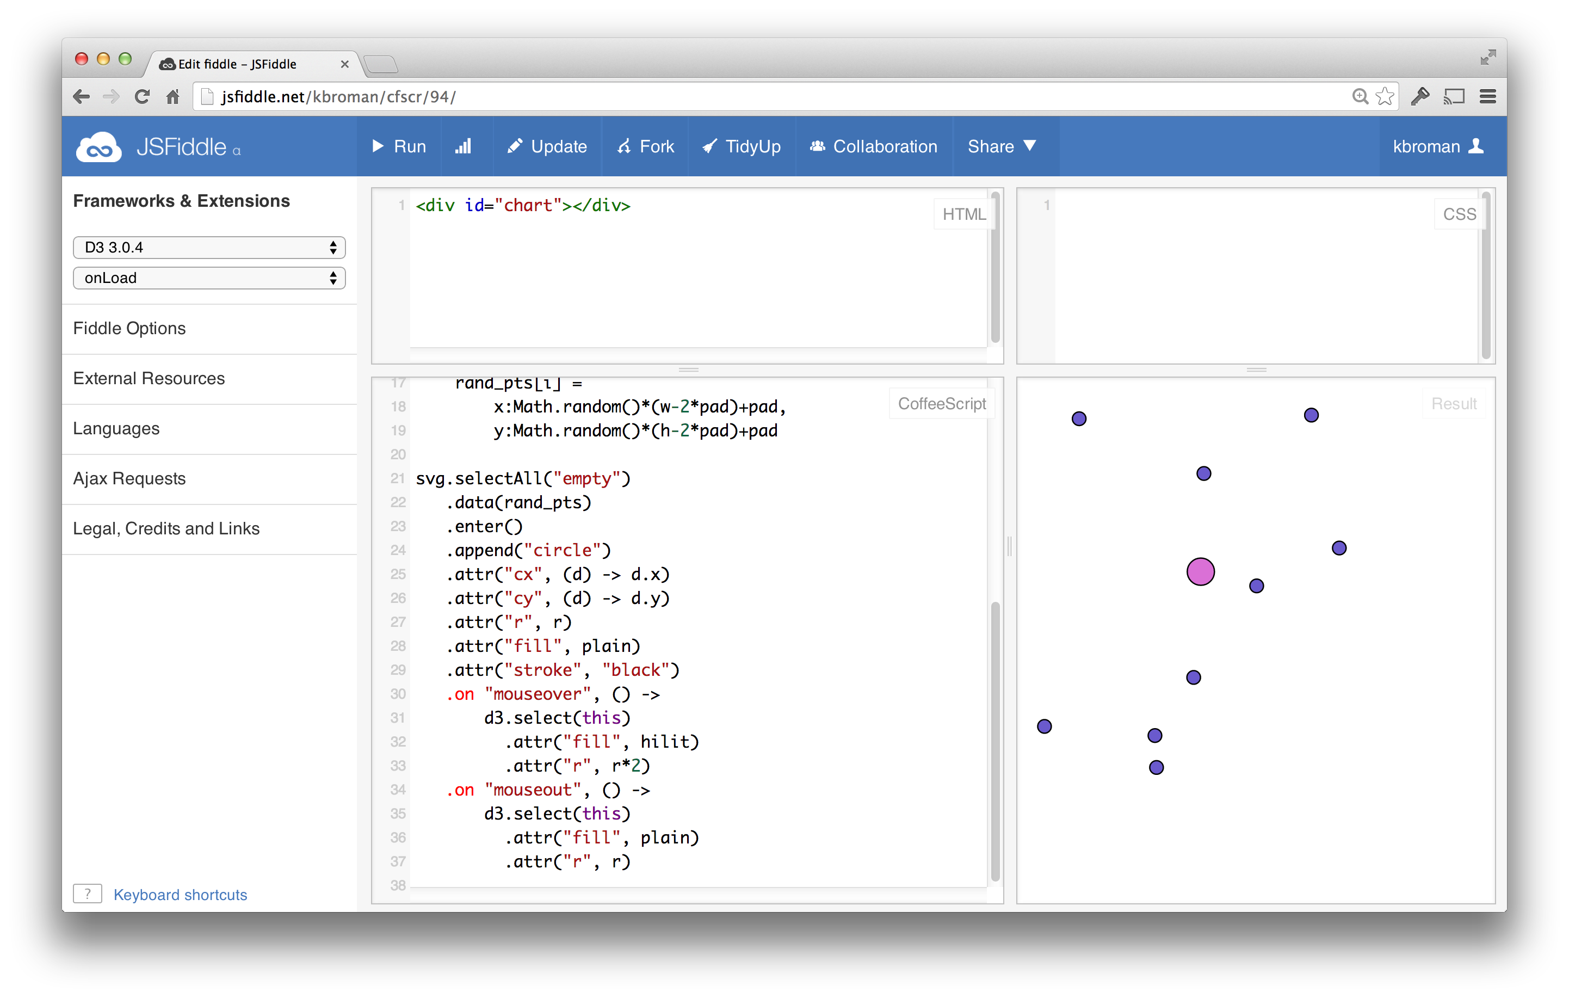This screenshot has height=998, width=1569.
Task: Click the bar chart stats icon
Action: pos(464,147)
